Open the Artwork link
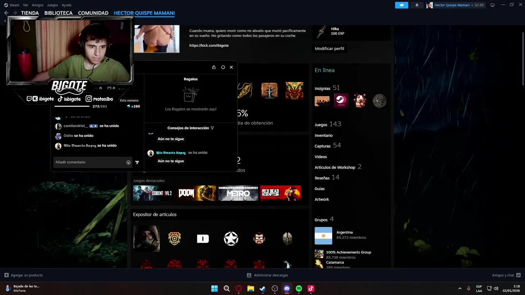Viewport: 525px width, 295px height. [x=322, y=200]
